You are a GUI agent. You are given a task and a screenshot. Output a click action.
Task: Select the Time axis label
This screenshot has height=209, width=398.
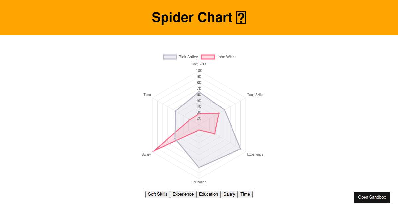click(x=147, y=95)
